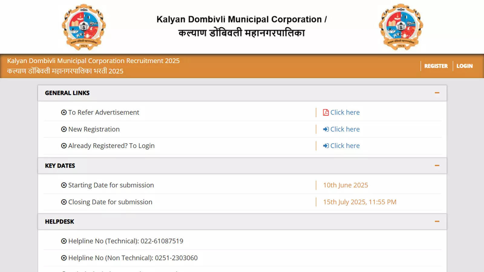484x272 pixels.
Task: Collapse the Key Dates section with minus
Action: click(437, 165)
